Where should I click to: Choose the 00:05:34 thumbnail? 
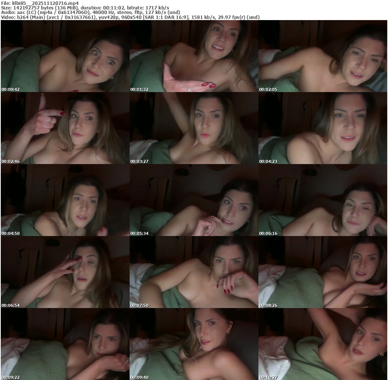coord(194,200)
